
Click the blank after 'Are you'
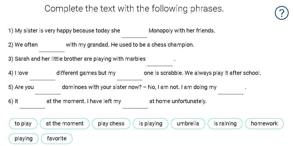coord(48,90)
